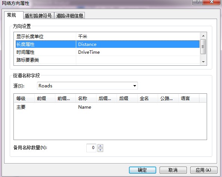Click the 后缀... truncated column header
The height and width of the screenshot is (177, 222).
(107, 98)
